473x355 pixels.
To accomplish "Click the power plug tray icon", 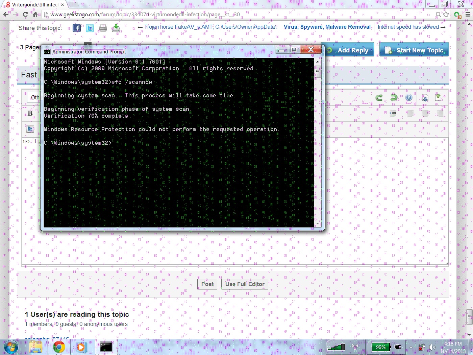I will pyautogui.click(x=398, y=347).
